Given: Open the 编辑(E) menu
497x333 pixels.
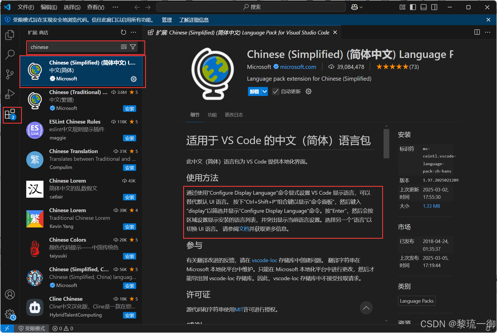Looking at the screenshot, I should pos(49,7).
